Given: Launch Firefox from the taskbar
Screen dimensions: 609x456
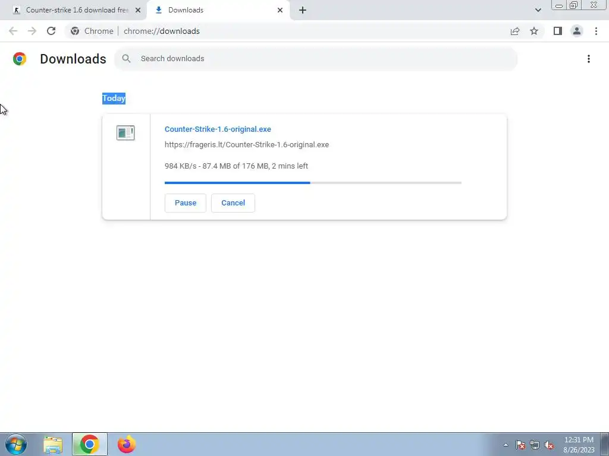Looking at the screenshot, I should point(126,444).
